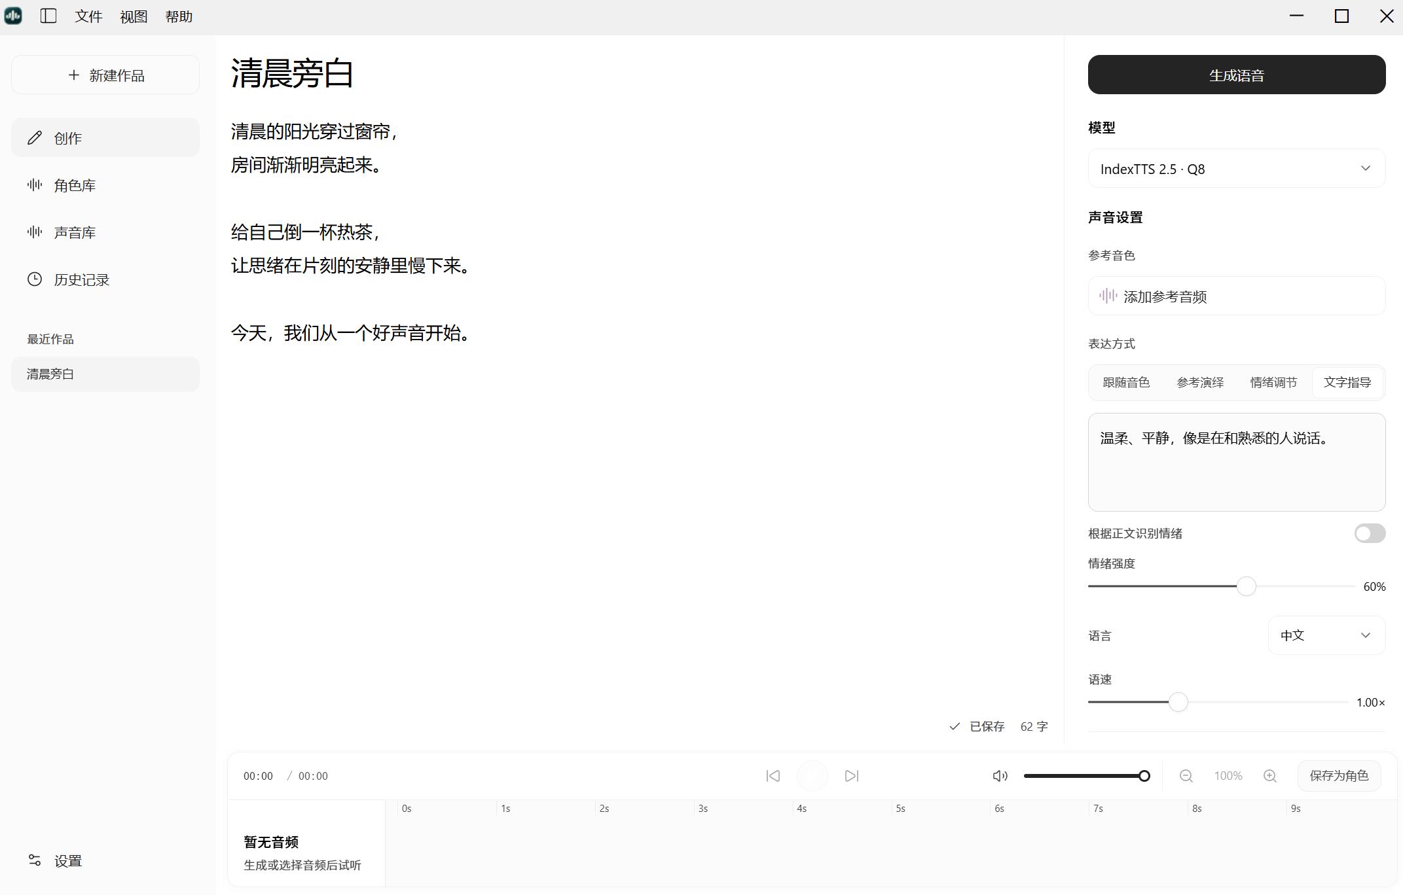Open the 语言 language dropdown
This screenshot has width=1403, height=895.
pos(1326,635)
